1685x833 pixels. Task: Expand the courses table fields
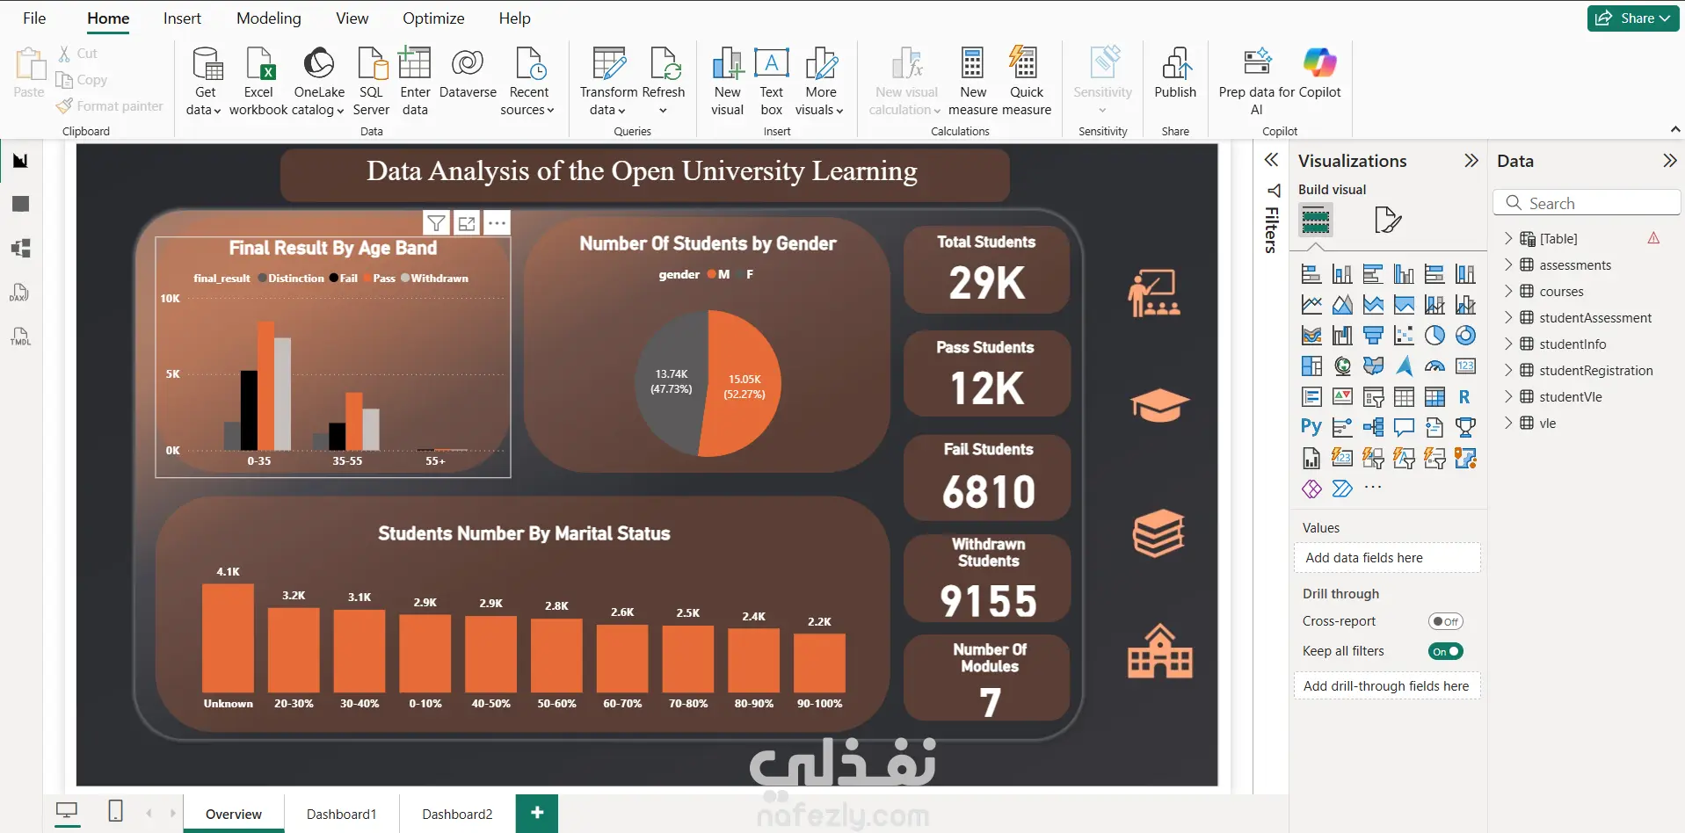pos(1509,291)
